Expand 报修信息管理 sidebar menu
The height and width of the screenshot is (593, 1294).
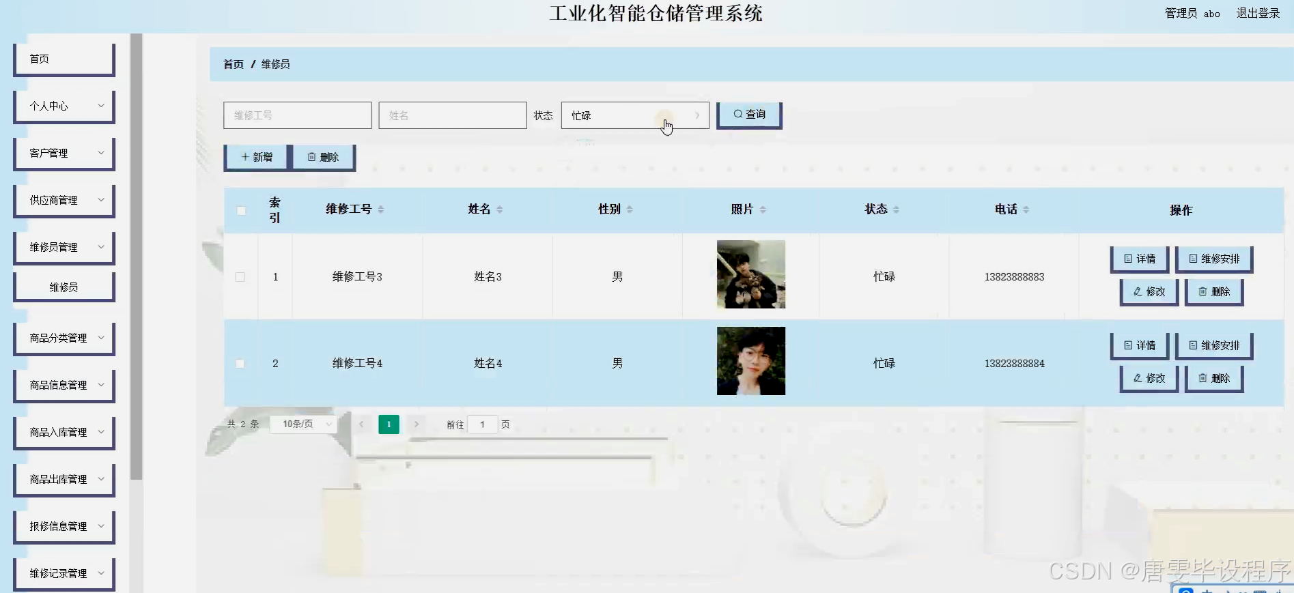tap(64, 526)
